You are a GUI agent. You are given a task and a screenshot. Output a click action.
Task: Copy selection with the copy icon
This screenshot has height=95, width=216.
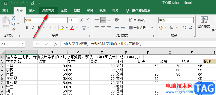tap(14, 24)
